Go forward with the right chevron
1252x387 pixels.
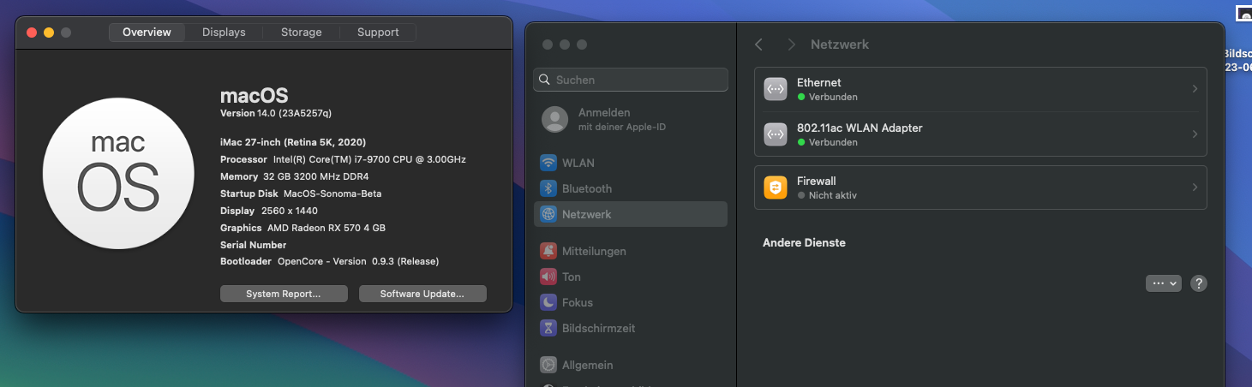[791, 45]
